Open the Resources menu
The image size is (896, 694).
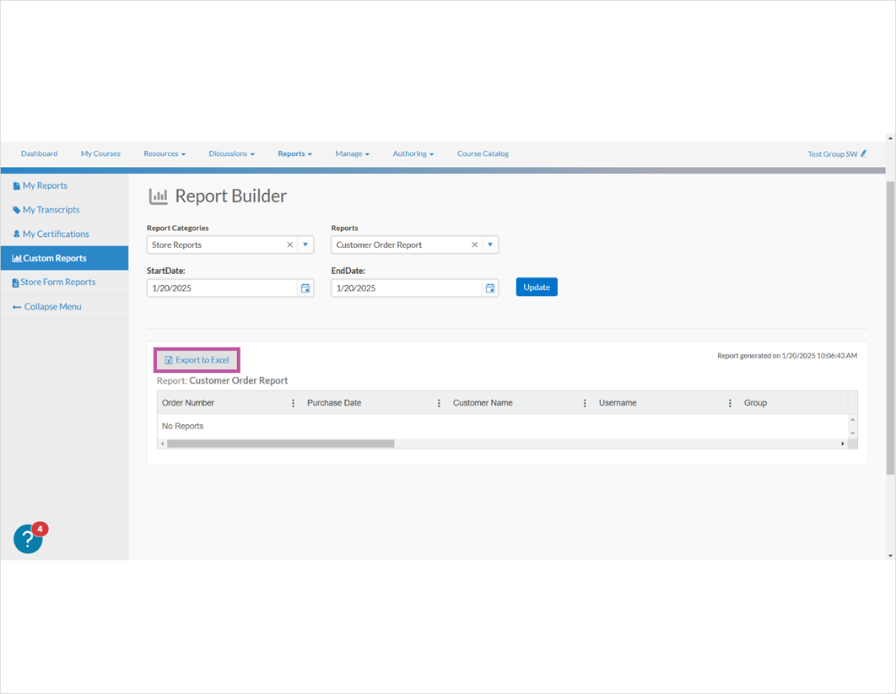point(165,153)
